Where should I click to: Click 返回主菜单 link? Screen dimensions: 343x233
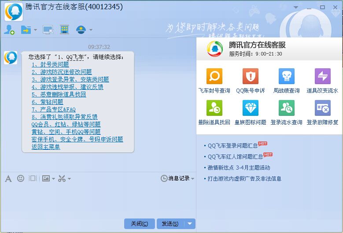click(46, 147)
